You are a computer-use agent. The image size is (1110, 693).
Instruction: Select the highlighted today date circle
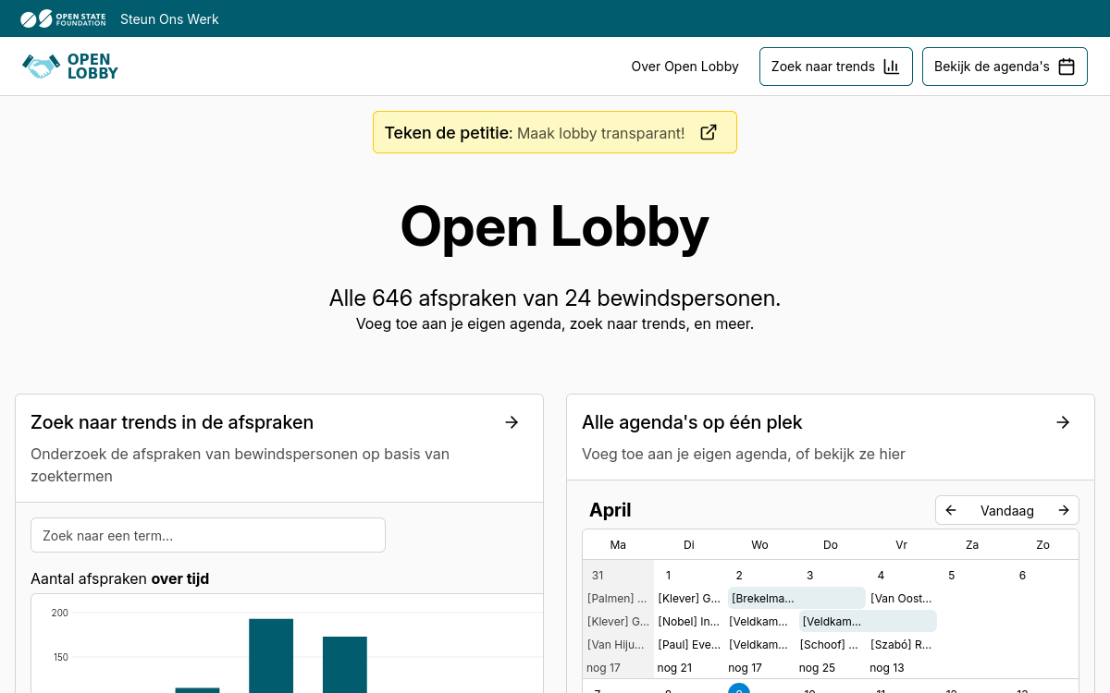(x=739, y=690)
